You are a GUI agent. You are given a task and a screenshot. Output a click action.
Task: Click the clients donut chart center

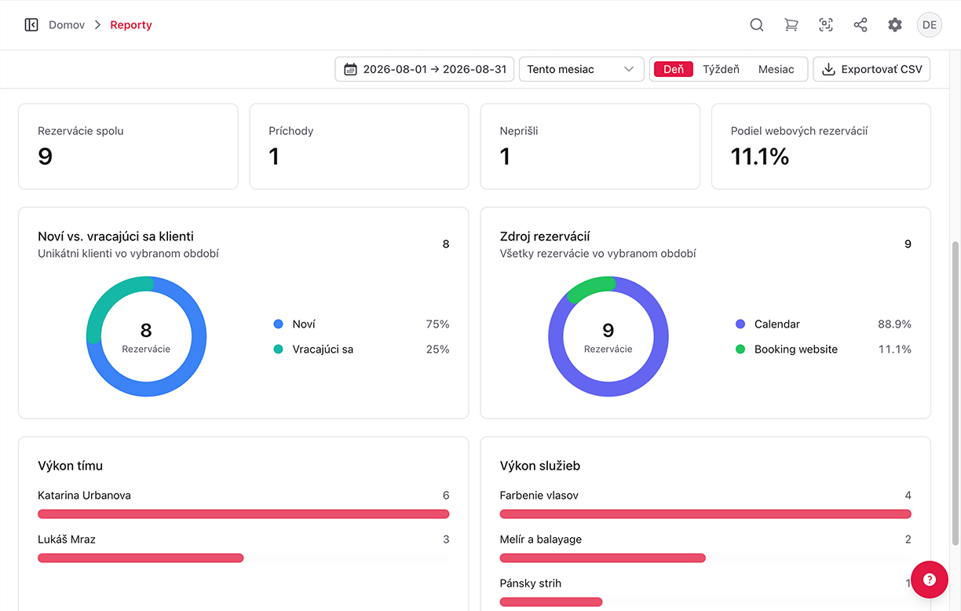coord(146,336)
